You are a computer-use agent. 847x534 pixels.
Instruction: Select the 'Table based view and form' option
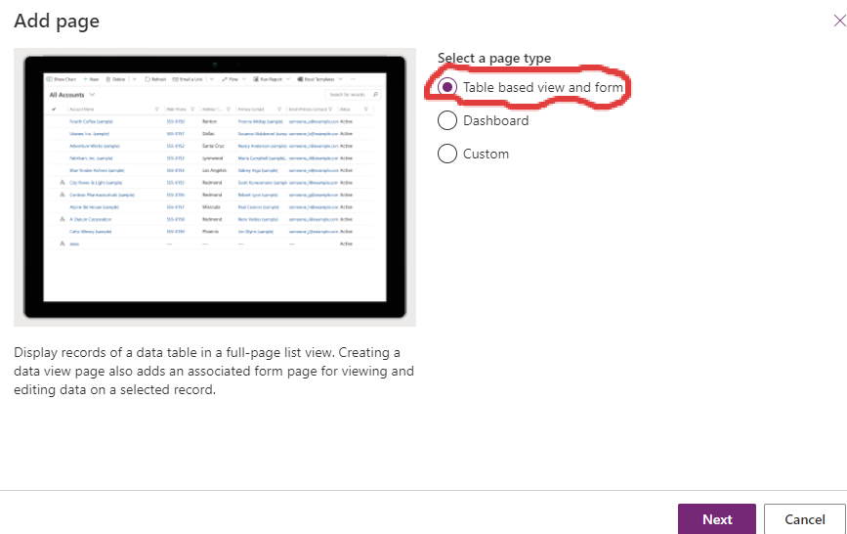(447, 87)
